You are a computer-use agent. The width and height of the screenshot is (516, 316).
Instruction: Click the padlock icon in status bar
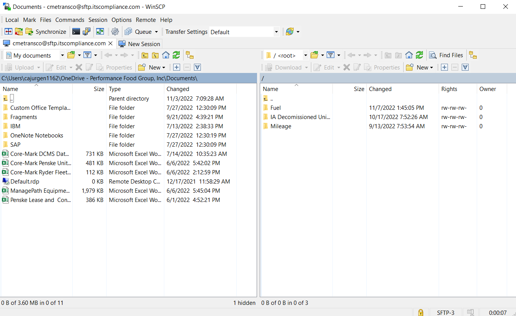[421, 312]
